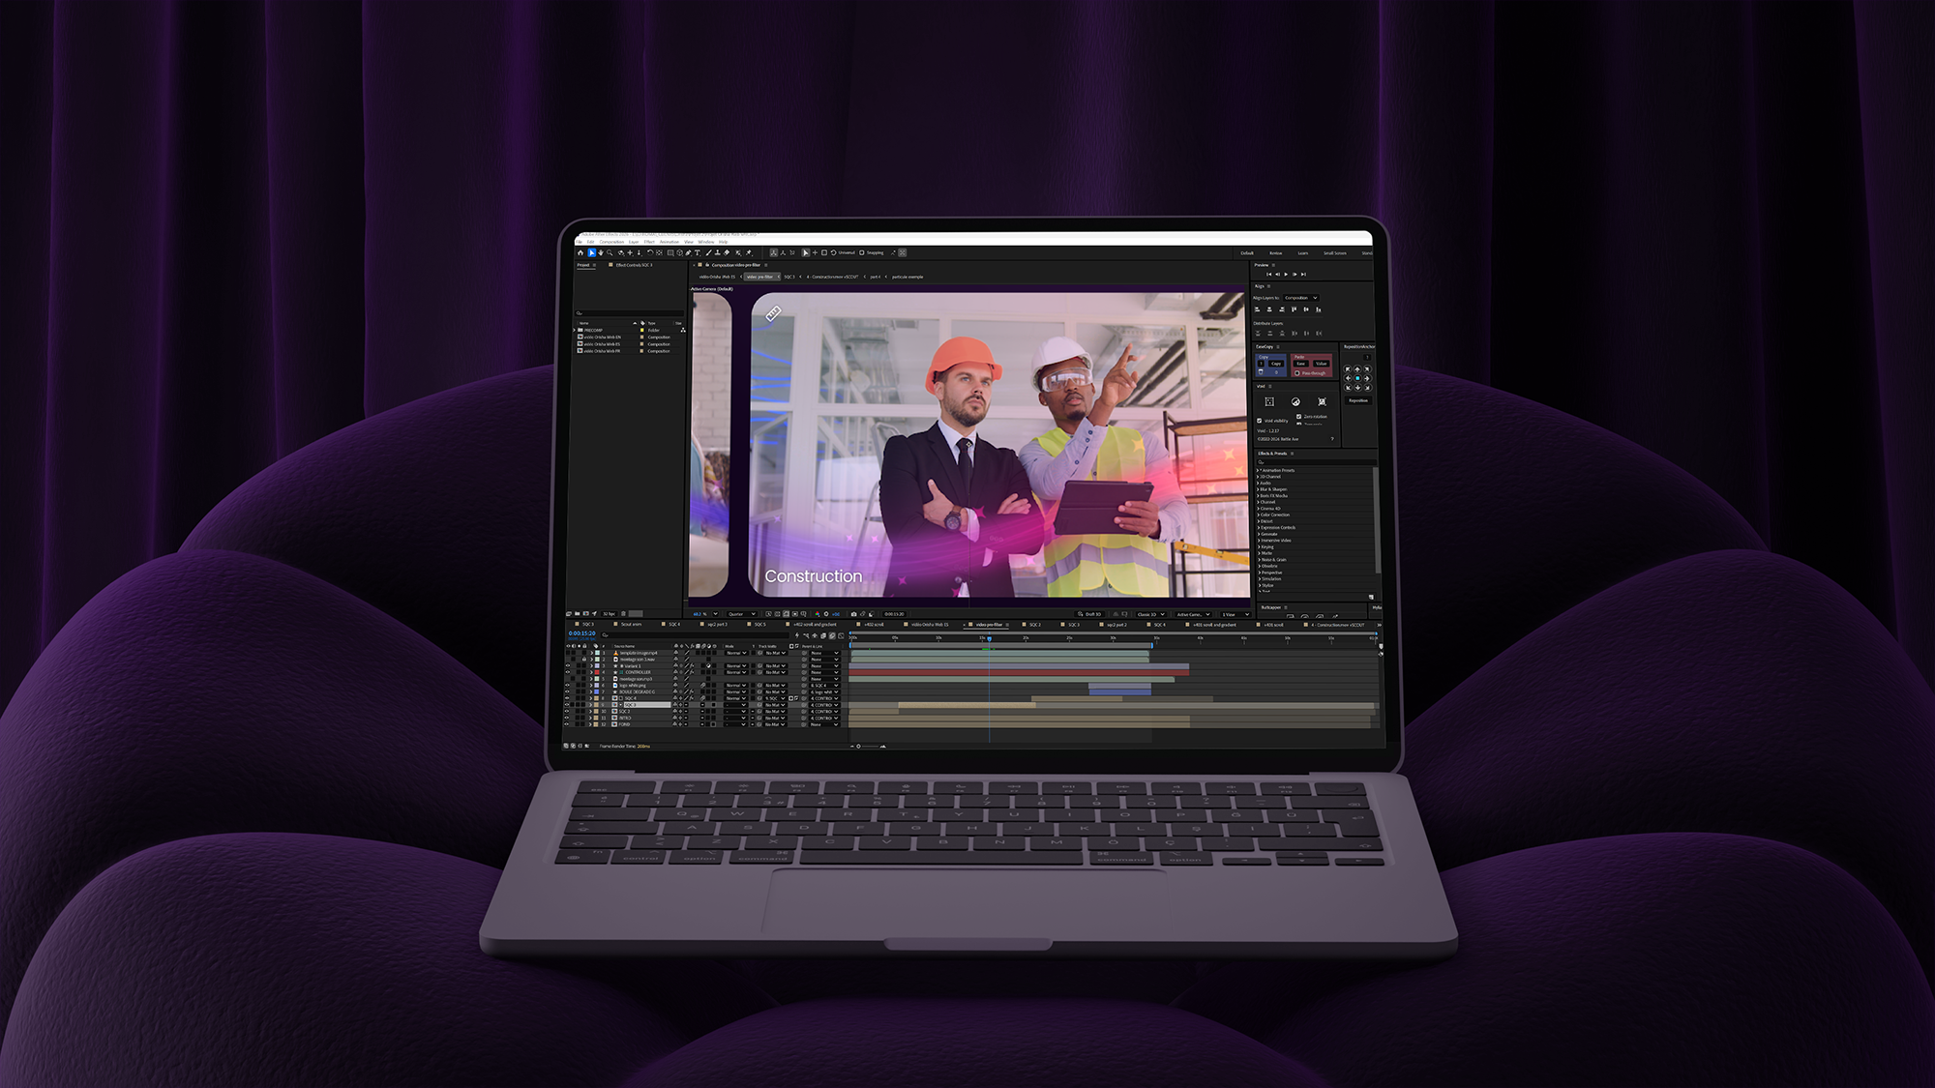The image size is (1935, 1088).
Task: Click Play in the Preview panel
Action: [1286, 275]
